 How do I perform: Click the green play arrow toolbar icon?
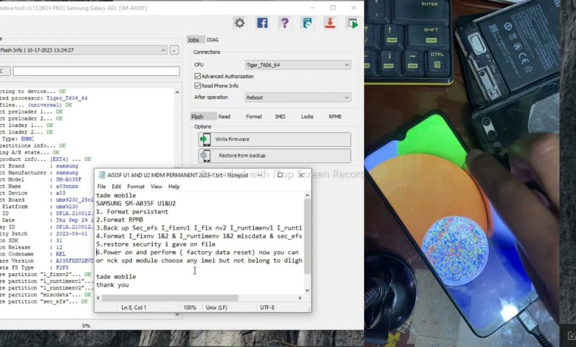pyautogui.click(x=353, y=24)
